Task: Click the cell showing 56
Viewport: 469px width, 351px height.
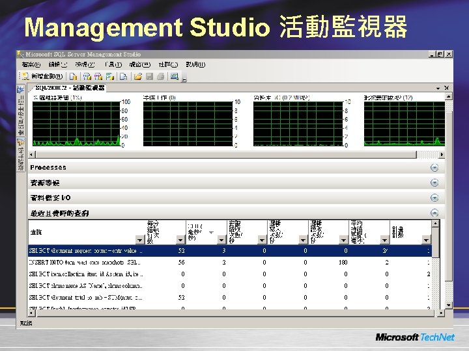Action: (x=181, y=263)
